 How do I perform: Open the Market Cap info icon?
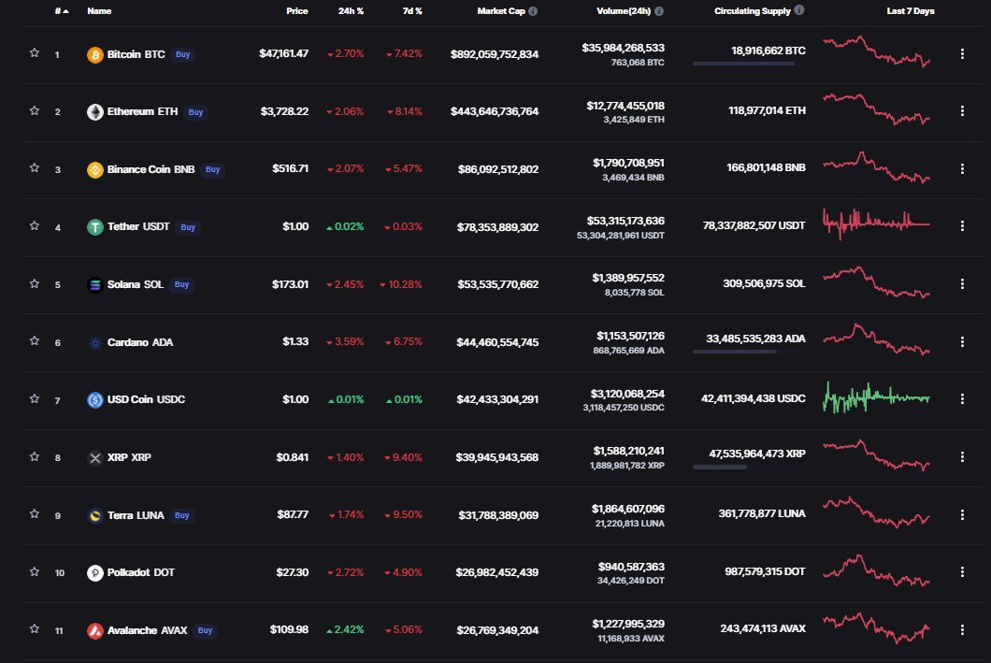(x=533, y=10)
